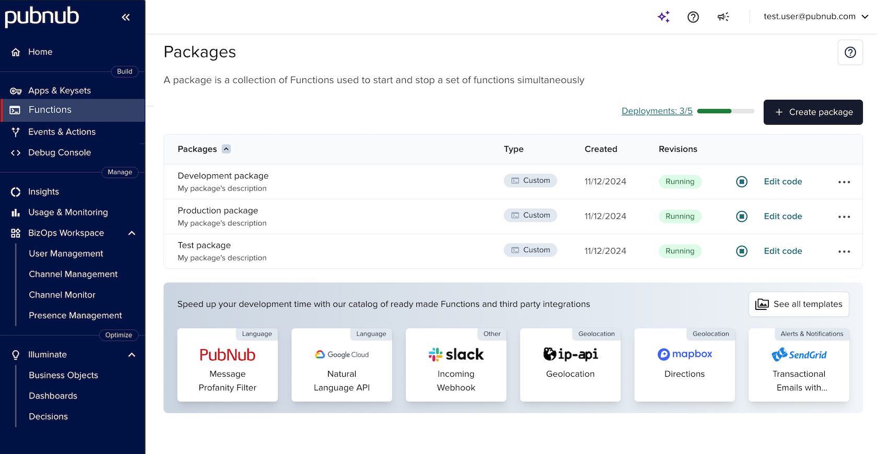Open Channel Management under BizOps Workspace
Viewport: 877px width, 454px height.
(73, 274)
